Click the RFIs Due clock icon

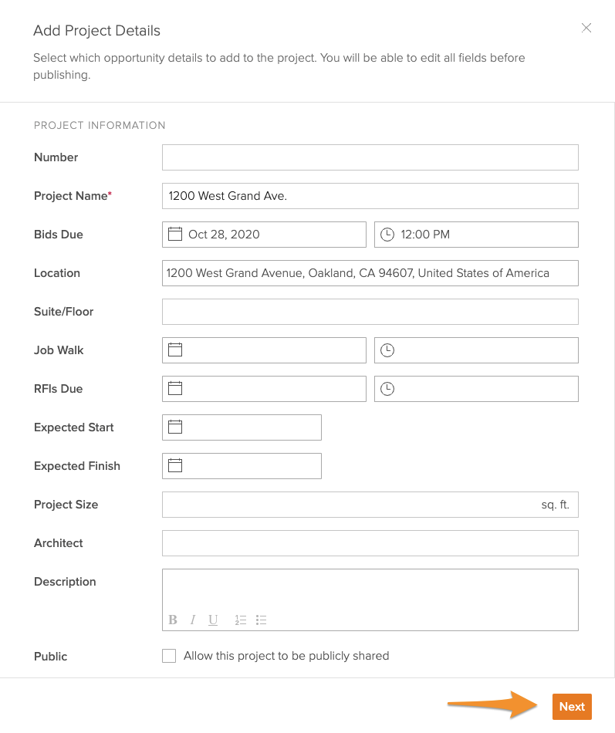387,389
